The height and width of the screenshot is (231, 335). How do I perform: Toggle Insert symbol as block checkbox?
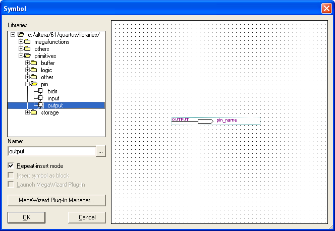[x=11, y=176]
